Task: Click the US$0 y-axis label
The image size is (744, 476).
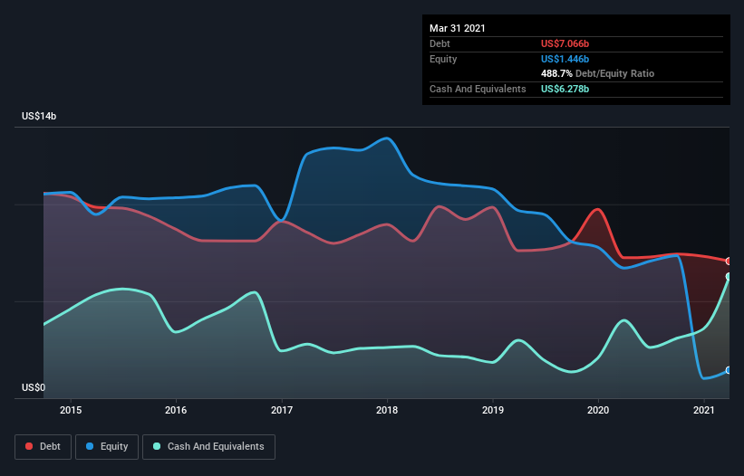Action: coord(34,387)
